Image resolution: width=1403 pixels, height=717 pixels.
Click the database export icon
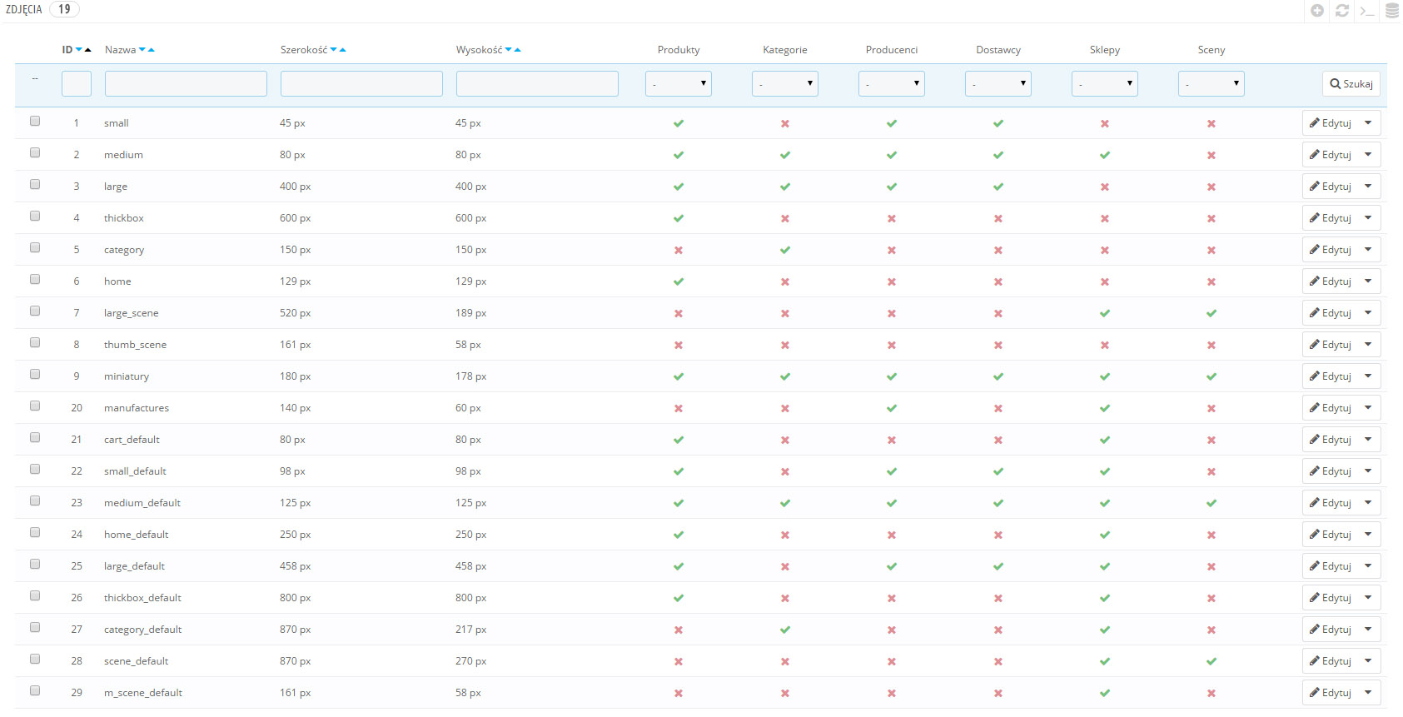coord(1392,11)
